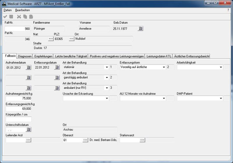The width and height of the screenshot is (233, 163).
Task: Click the help question mark button
Action: pyautogui.click(x=228, y=10)
